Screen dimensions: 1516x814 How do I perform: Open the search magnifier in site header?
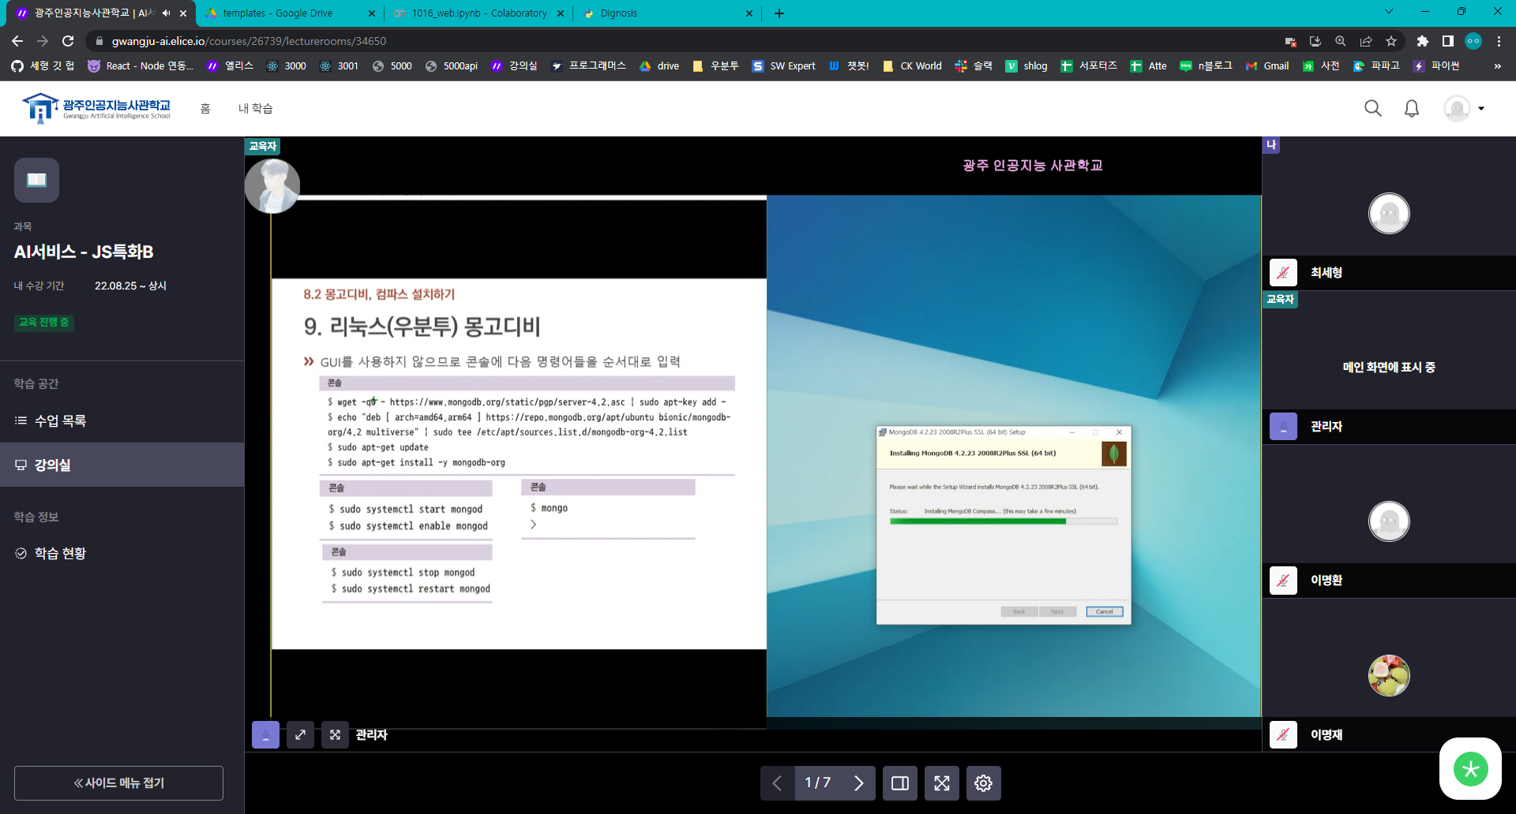click(1372, 108)
